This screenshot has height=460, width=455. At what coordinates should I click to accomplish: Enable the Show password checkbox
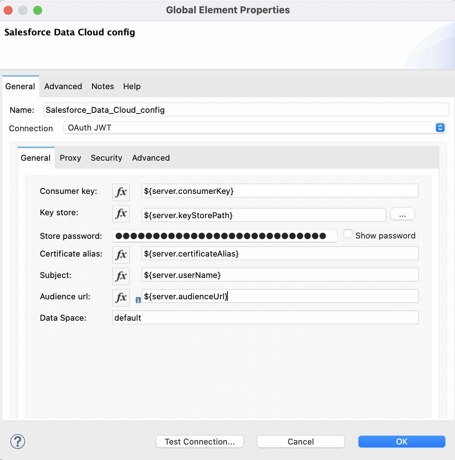point(348,233)
